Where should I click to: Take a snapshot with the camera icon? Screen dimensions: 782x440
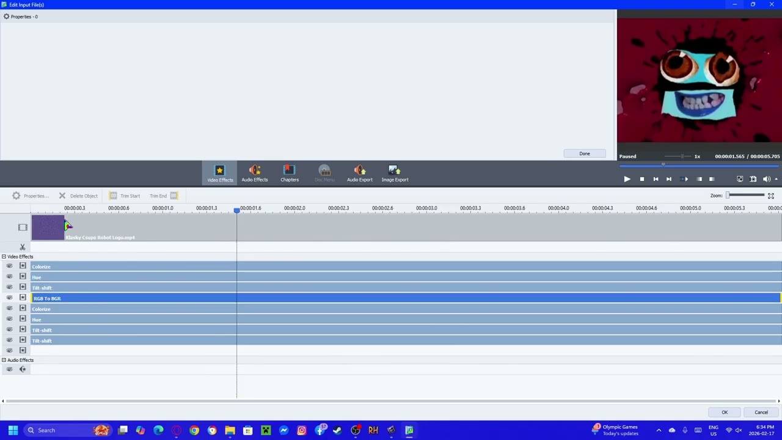pyautogui.click(x=753, y=179)
